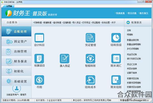The image size is (153, 103).
Task: Select the 总账处理 module
Action: [16, 31]
